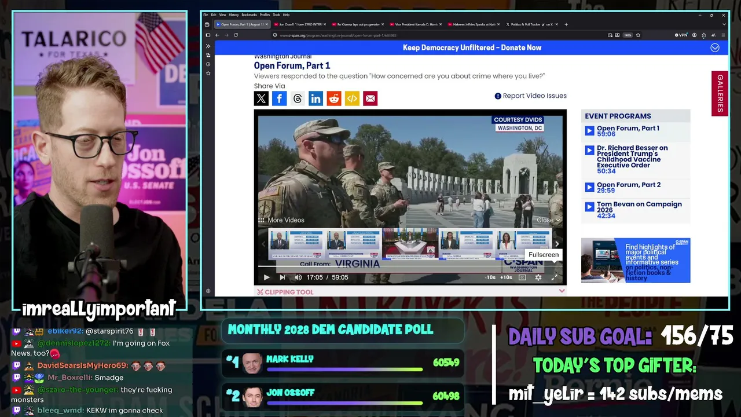This screenshot has width=741, height=417.
Task: Share the video on Threads
Action: click(298, 98)
